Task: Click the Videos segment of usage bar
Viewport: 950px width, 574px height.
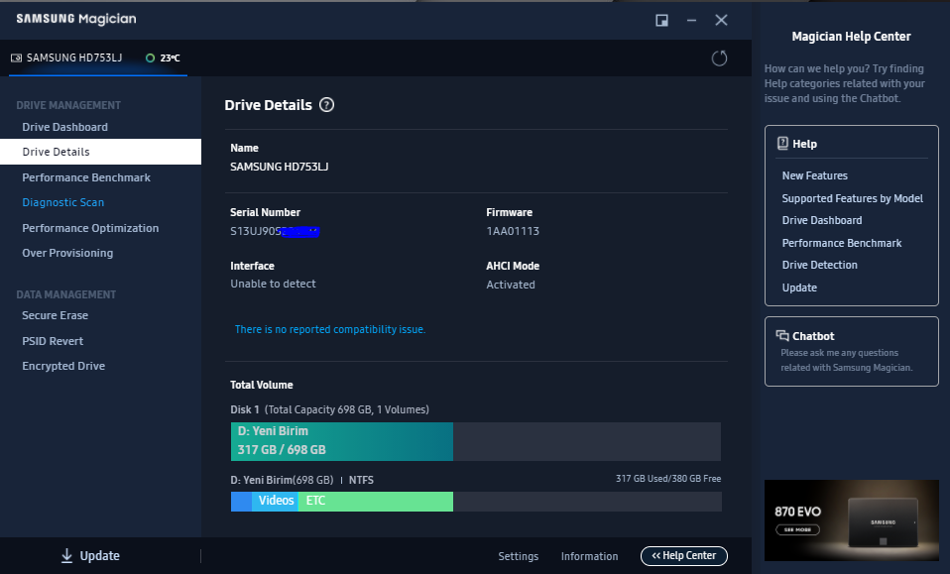Action: click(275, 502)
